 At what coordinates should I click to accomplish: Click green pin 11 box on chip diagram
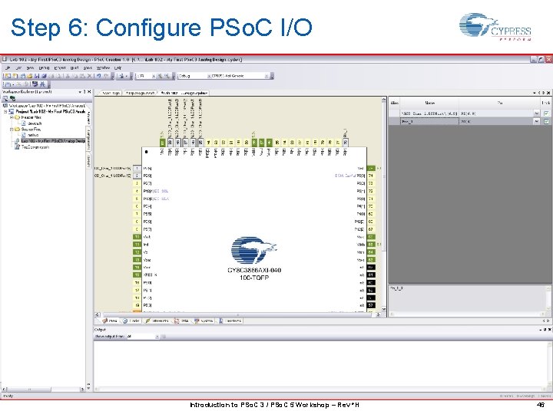[x=137, y=245]
